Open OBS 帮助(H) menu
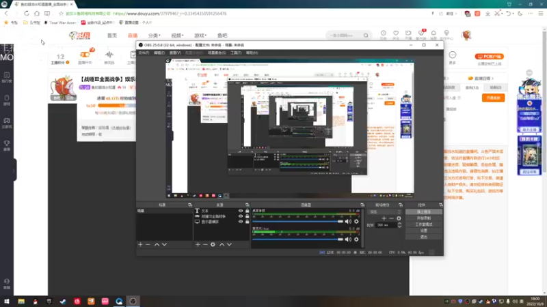 tap(252, 53)
